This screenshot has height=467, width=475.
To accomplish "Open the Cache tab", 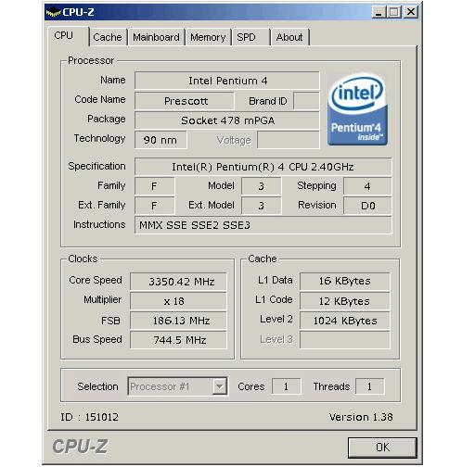I will 108,37.
